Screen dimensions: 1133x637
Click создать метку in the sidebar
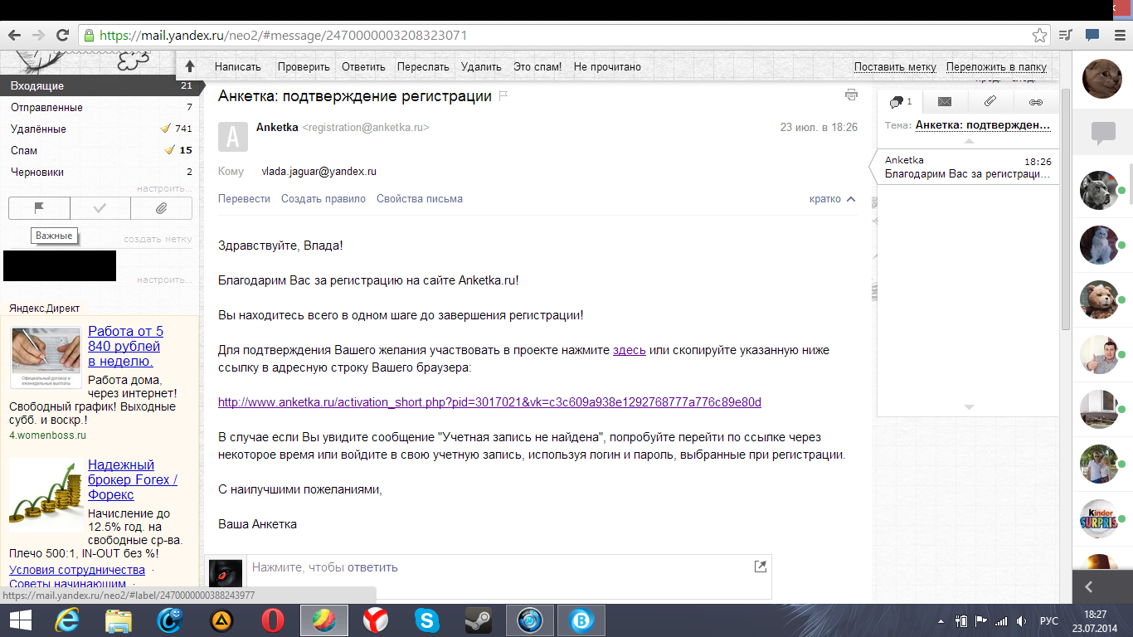pos(158,239)
